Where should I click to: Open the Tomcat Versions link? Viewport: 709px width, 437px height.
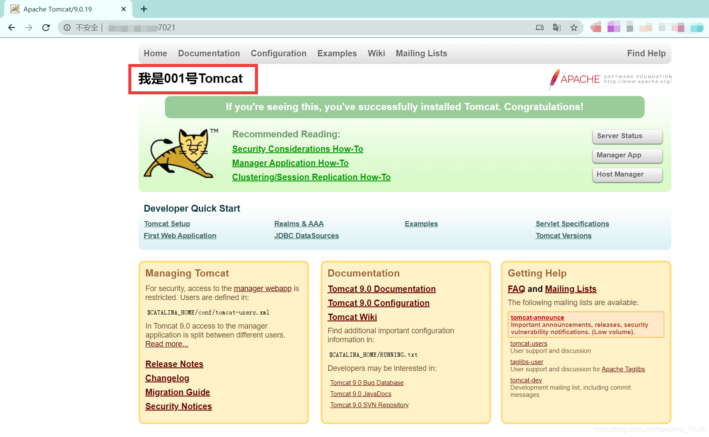click(564, 236)
